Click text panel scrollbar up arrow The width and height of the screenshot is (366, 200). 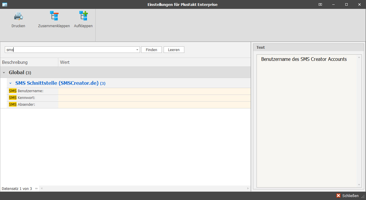click(359, 57)
